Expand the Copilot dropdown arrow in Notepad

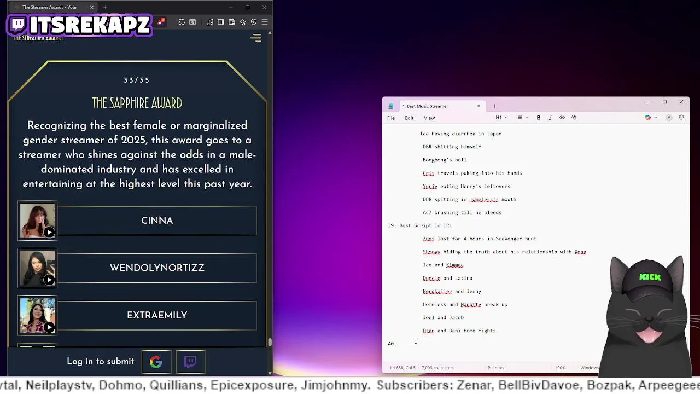(656, 118)
